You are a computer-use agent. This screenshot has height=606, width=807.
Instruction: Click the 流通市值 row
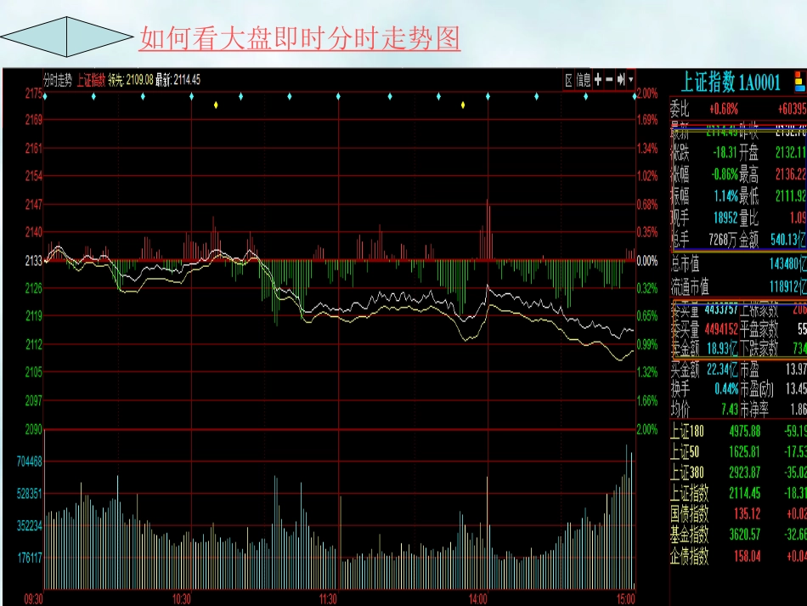(738, 286)
